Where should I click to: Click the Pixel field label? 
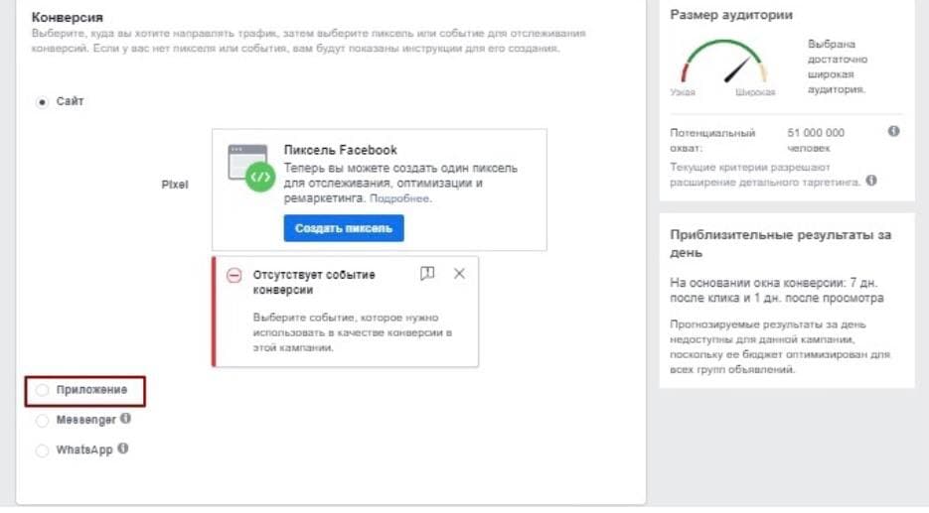click(175, 185)
